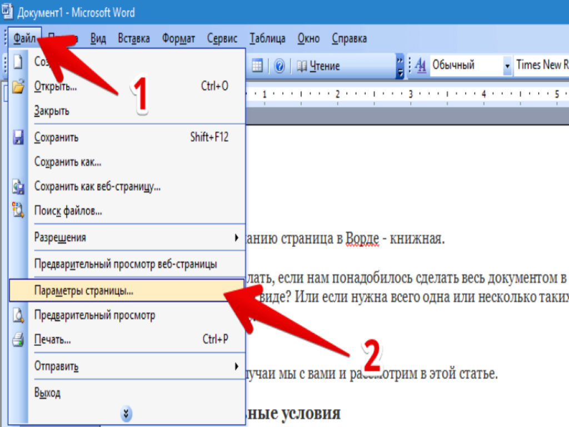The image size is (569, 427).
Task: Choose Поиск файлов... menu entry
Action: click(127, 210)
